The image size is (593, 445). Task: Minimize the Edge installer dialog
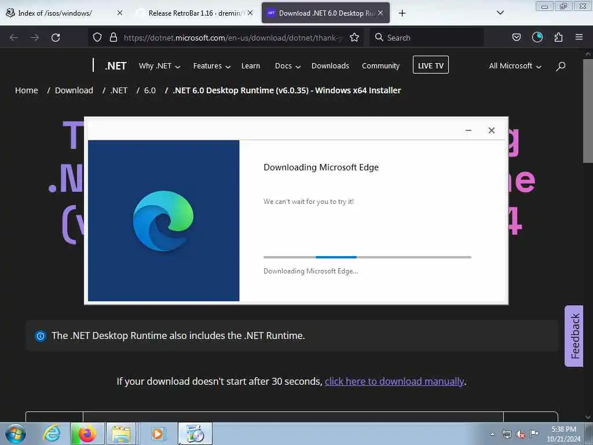468,130
